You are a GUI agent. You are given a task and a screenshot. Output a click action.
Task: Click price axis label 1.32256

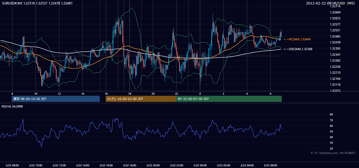pyautogui.click(x=335, y=67)
